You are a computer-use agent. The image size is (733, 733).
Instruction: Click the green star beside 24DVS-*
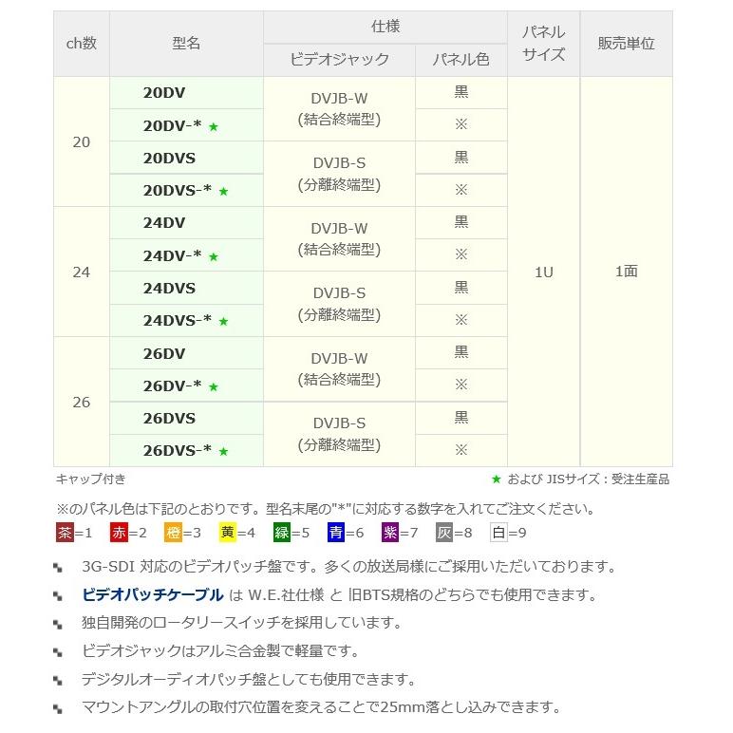tap(223, 321)
